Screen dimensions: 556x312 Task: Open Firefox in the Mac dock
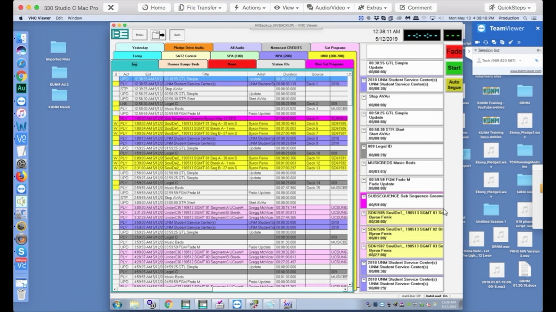[x=21, y=176]
